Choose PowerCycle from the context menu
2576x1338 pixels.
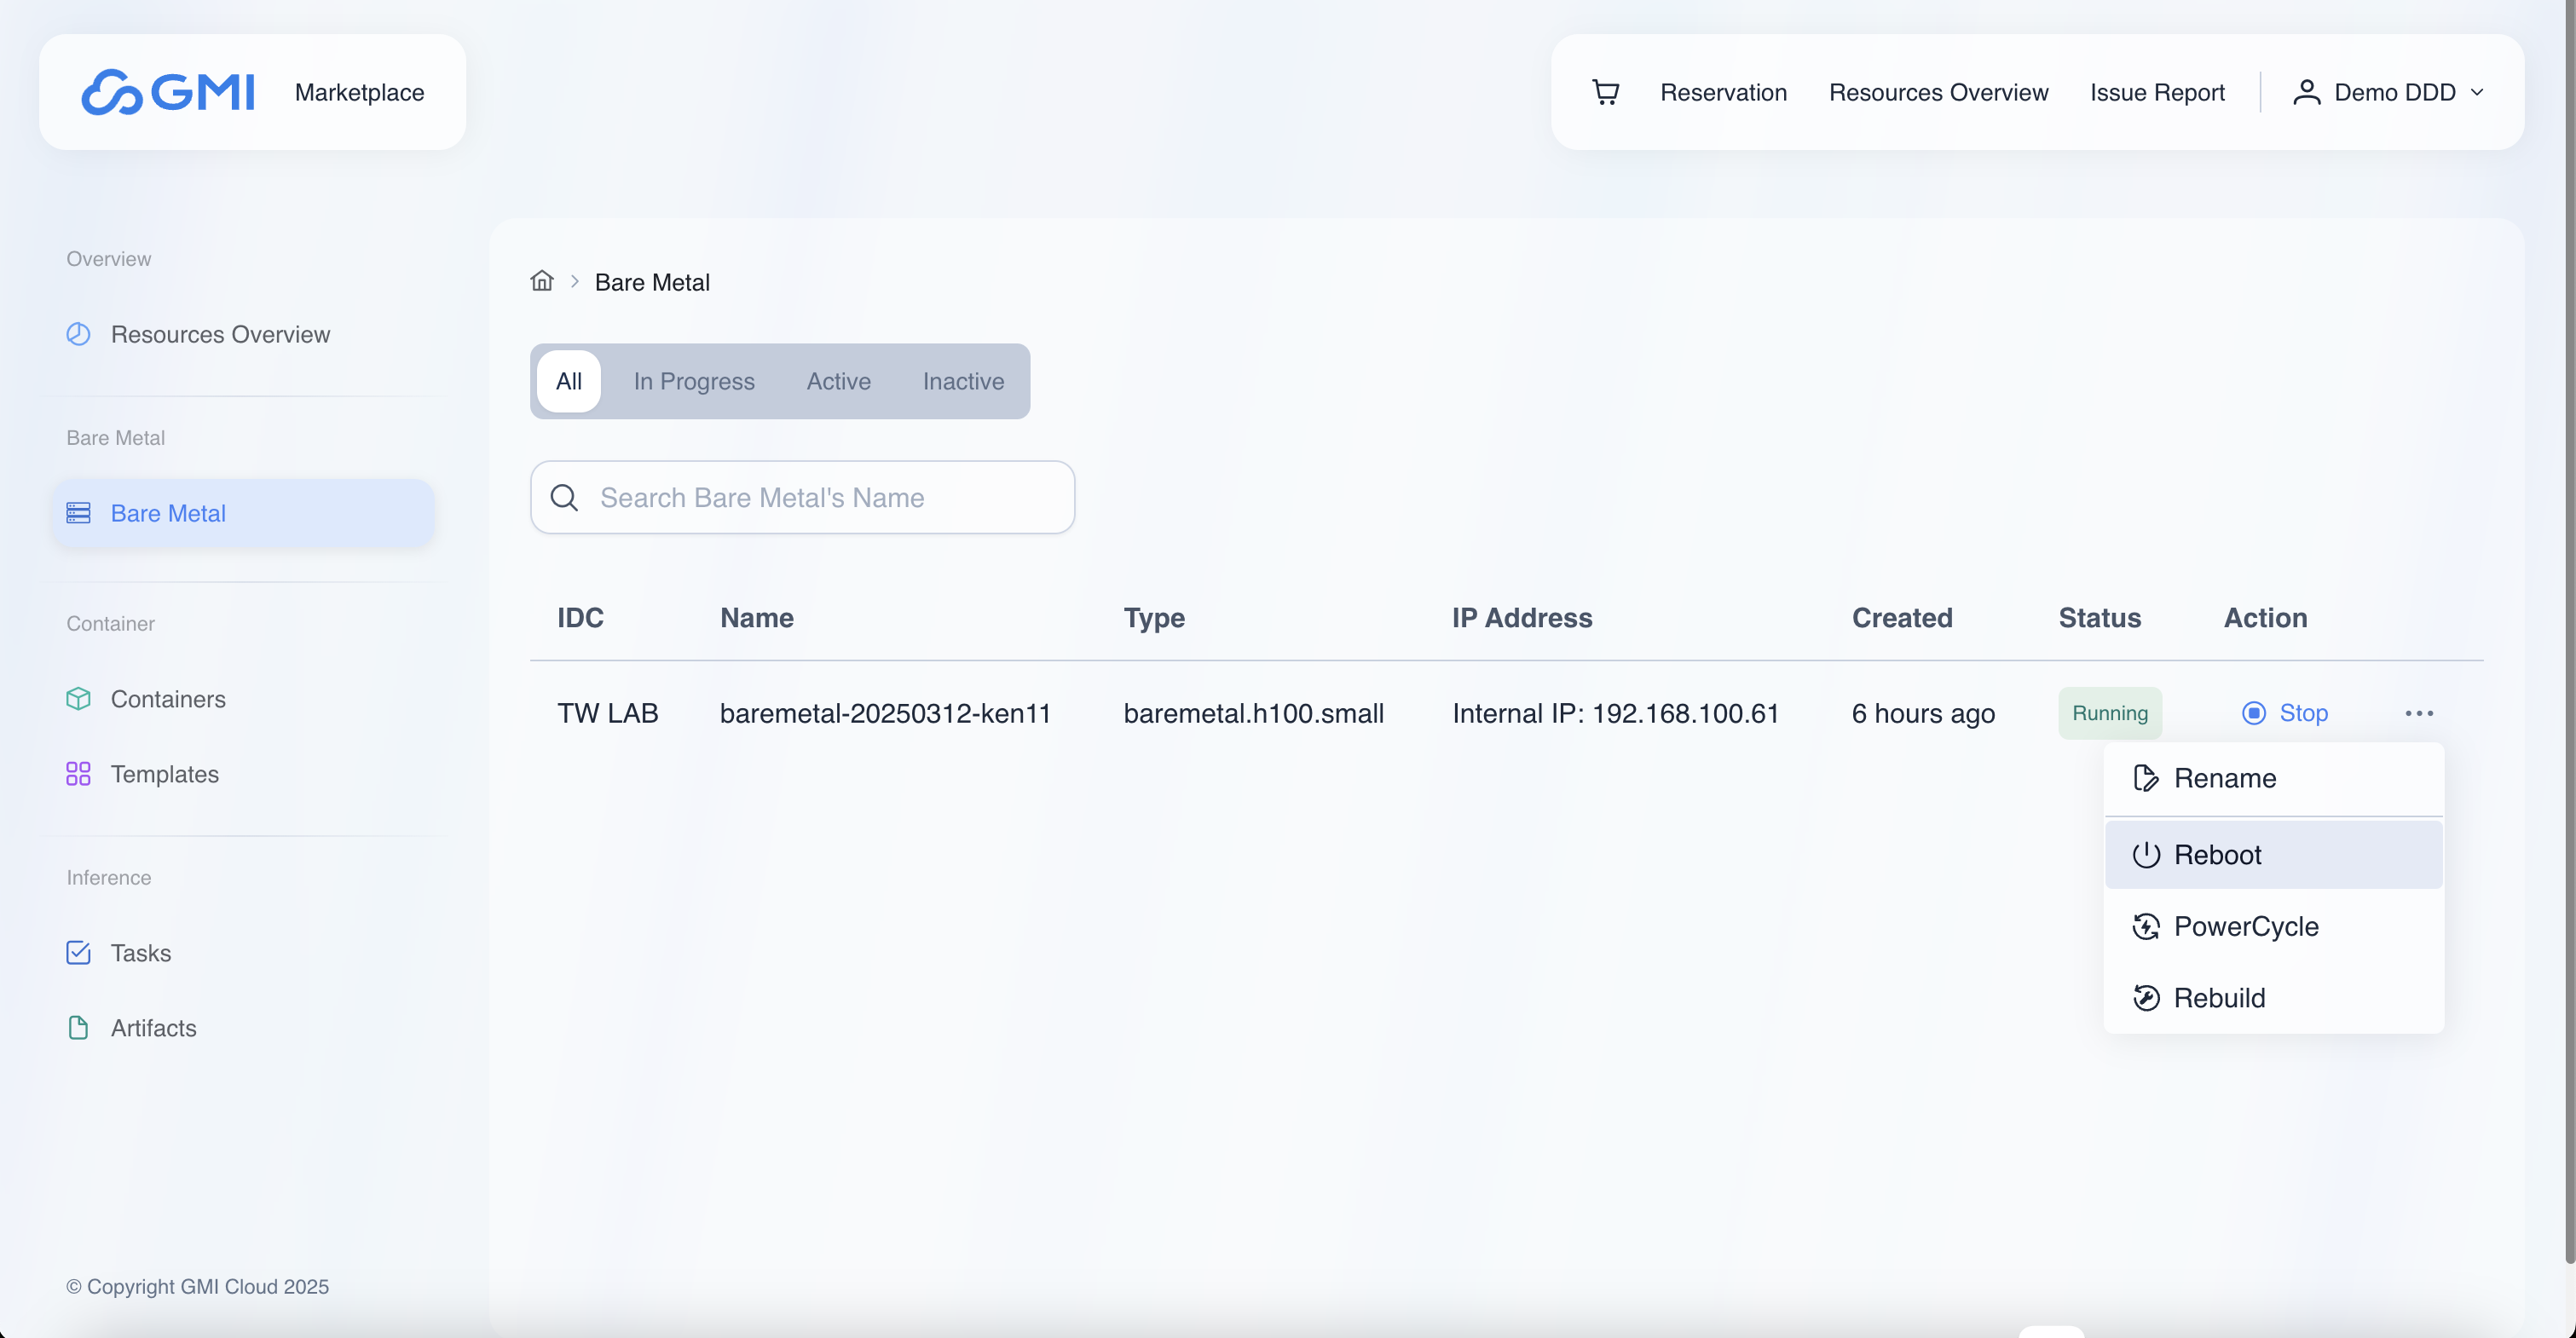tap(2273, 927)
